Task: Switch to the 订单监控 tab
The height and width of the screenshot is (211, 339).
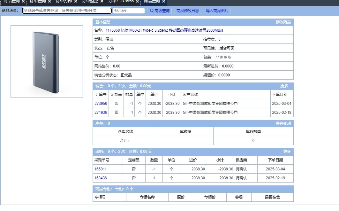Action: click(x=90, y=1)
